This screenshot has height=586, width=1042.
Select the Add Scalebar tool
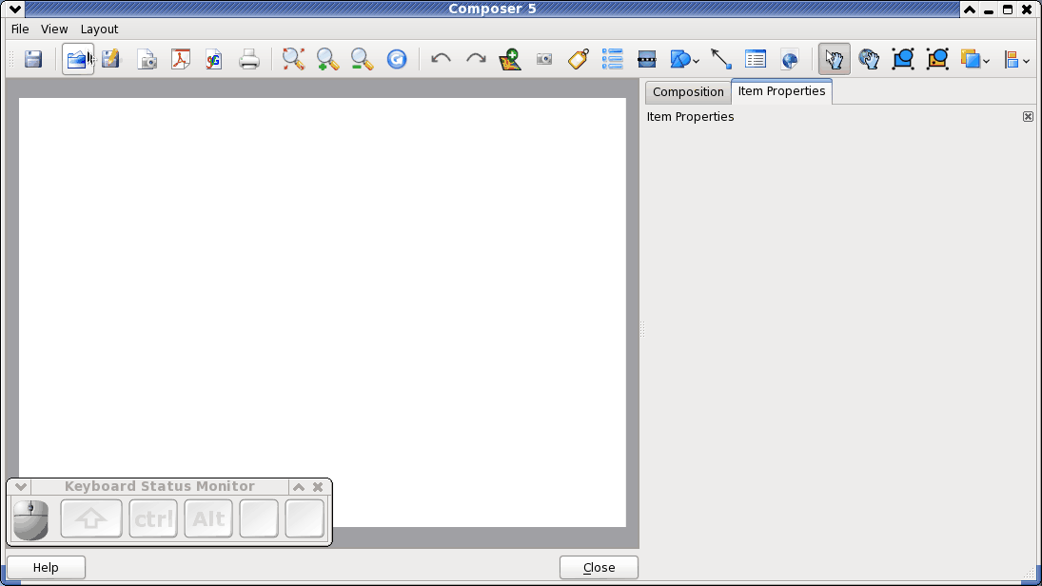pyautogui.click(x=646, y=59)
